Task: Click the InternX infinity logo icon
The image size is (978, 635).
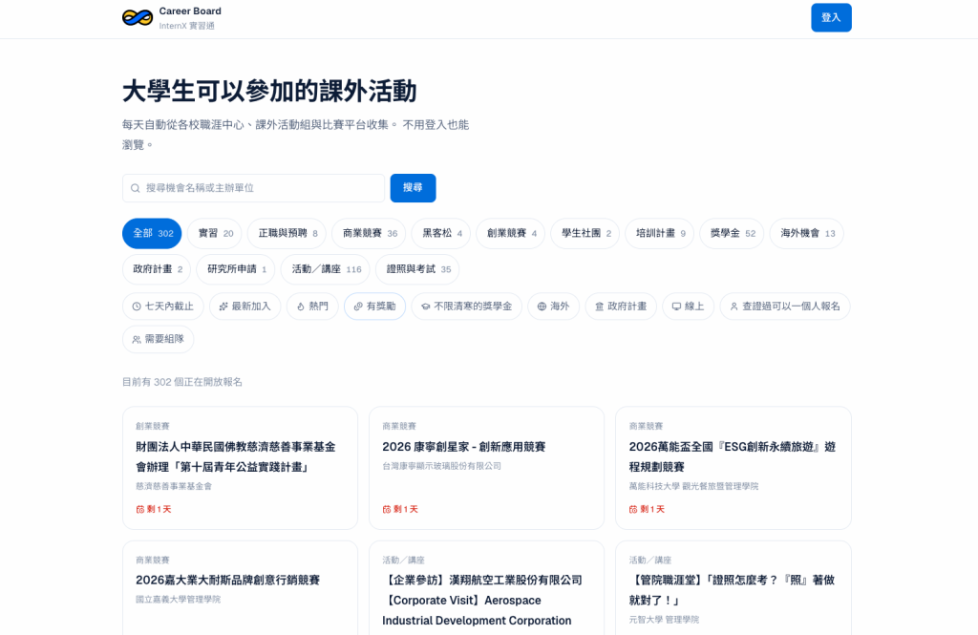Action: pos(138,18)
